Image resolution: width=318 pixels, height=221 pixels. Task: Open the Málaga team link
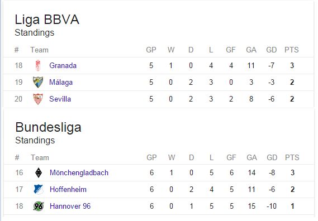tap(61, 82)
